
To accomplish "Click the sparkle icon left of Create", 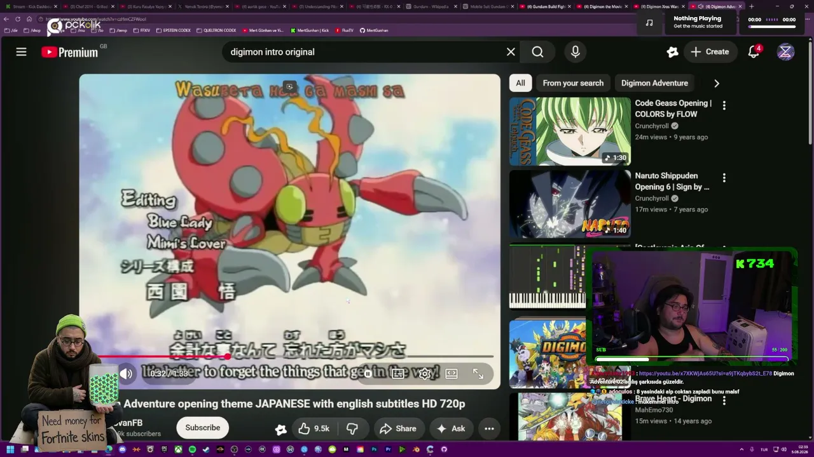I will tap(672, 52).
